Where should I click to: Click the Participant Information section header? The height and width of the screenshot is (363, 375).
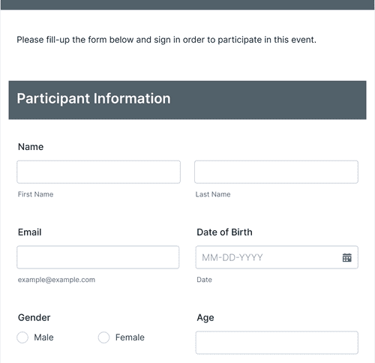coord(187,100)
